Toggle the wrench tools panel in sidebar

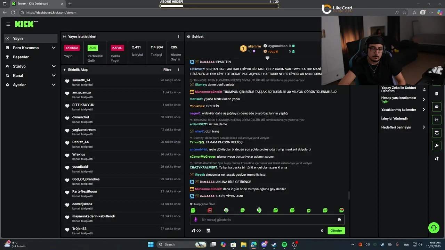click(437, 145)
